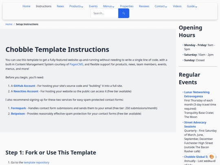
Task: Open the Reviews nav item
Action: click(144, 6)
